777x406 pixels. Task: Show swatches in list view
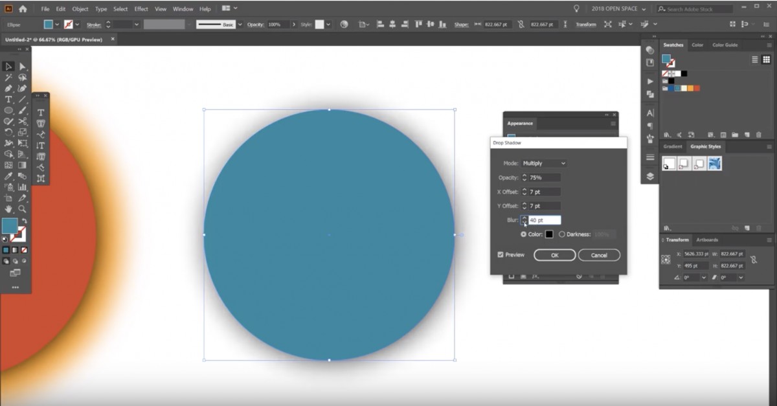[x=755, y=60]
